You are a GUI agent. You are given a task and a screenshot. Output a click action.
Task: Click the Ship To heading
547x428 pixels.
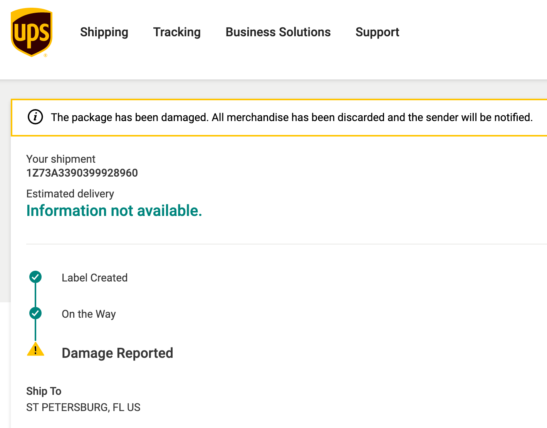[x=44, y=391]
